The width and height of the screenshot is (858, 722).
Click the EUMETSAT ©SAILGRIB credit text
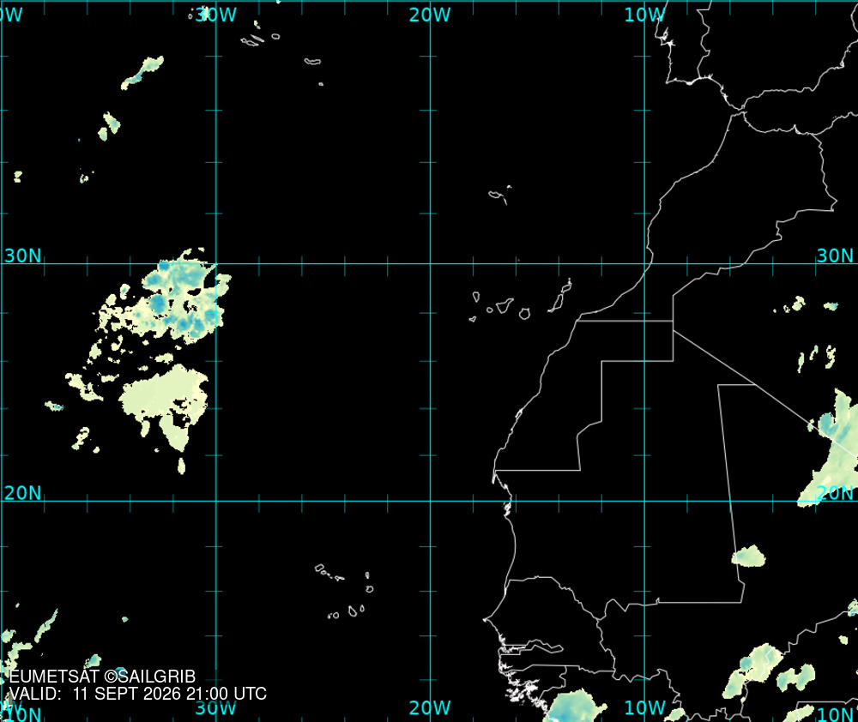pyautogui.click(x=102, y=677)
